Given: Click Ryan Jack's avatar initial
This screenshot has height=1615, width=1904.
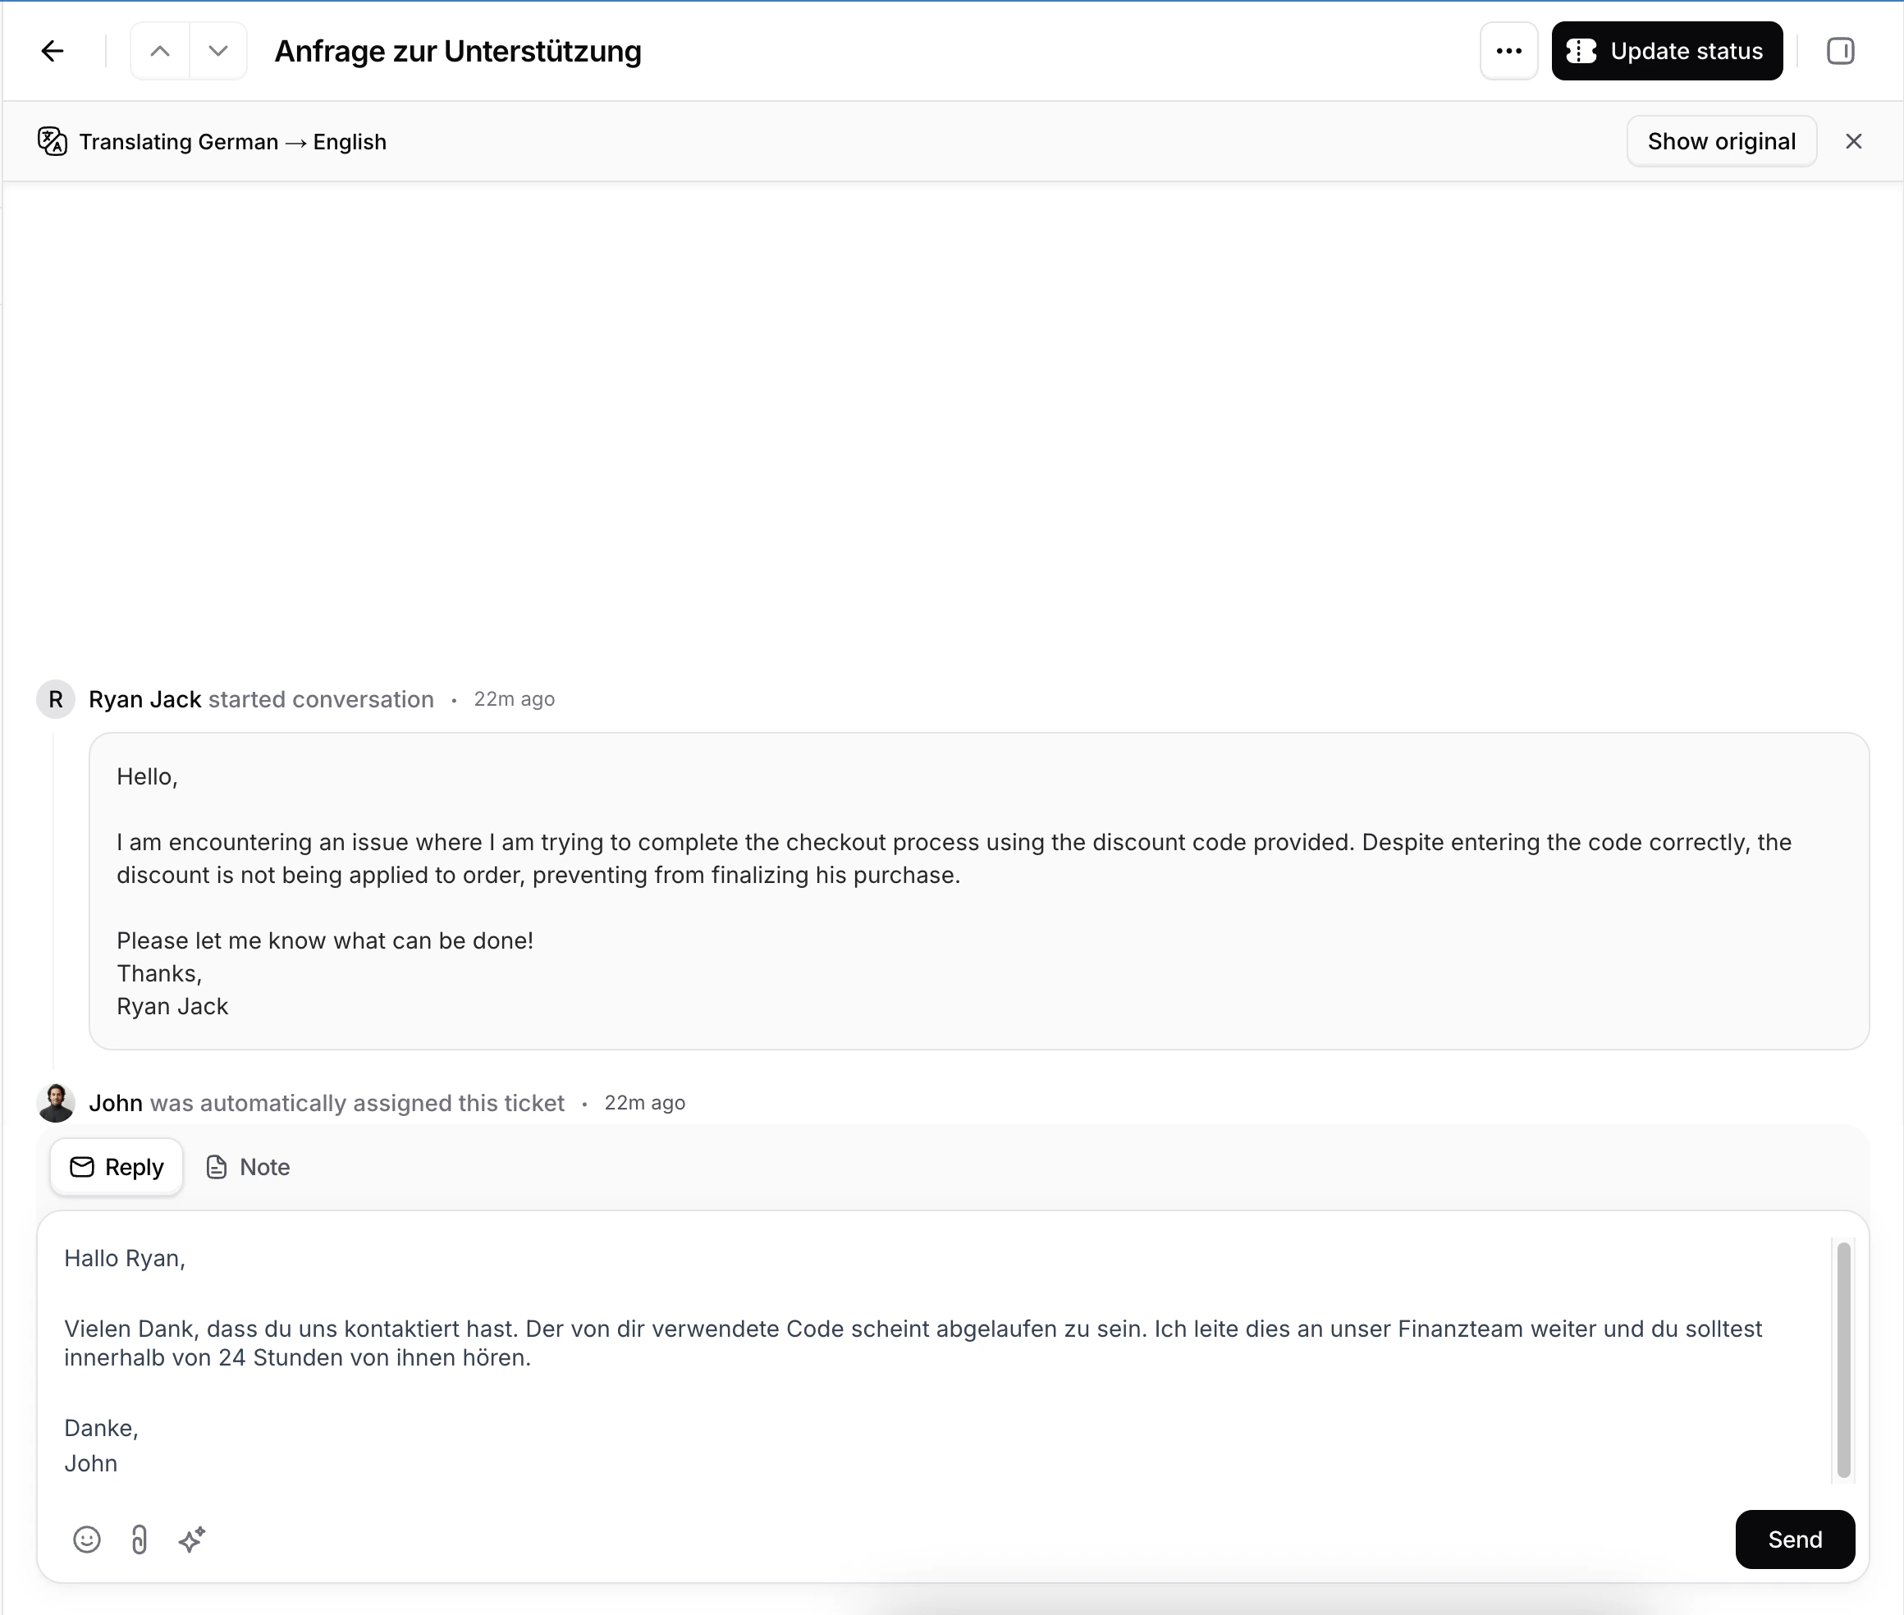Looking at the screenshot, I should pyautogui.click(x=56, y=699).
